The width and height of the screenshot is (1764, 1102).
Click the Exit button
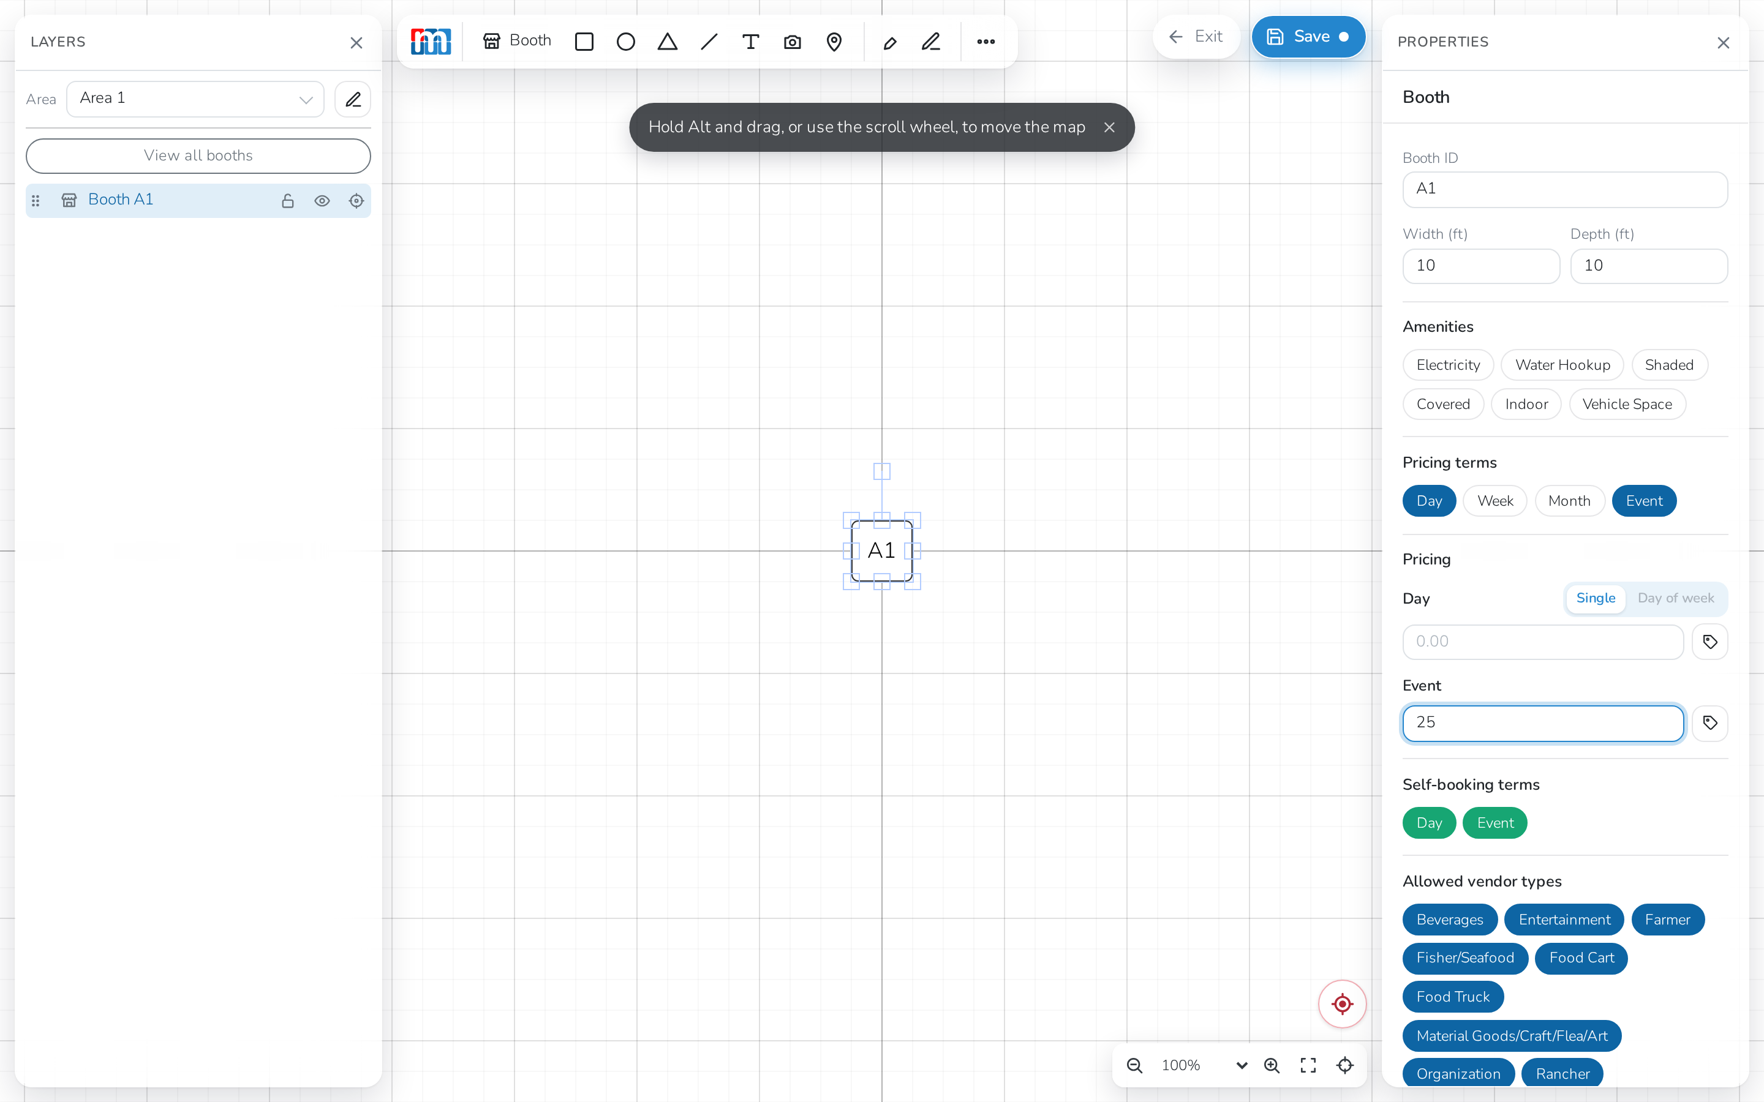click(x=1196, y=37)
